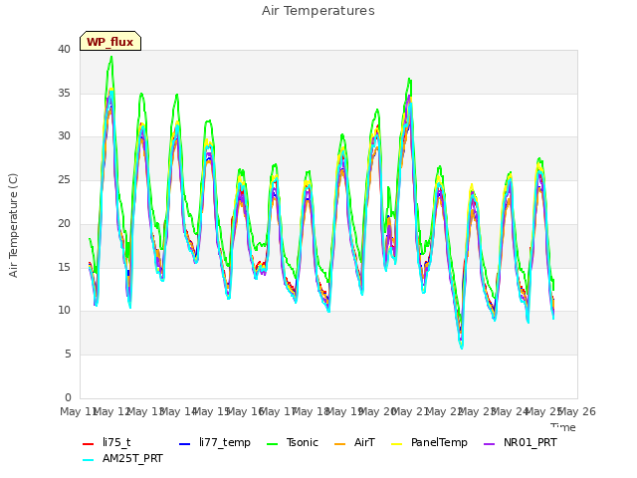637x478 pixels.
Task: Click the 25 y-axis tick label
Action: 64,179
